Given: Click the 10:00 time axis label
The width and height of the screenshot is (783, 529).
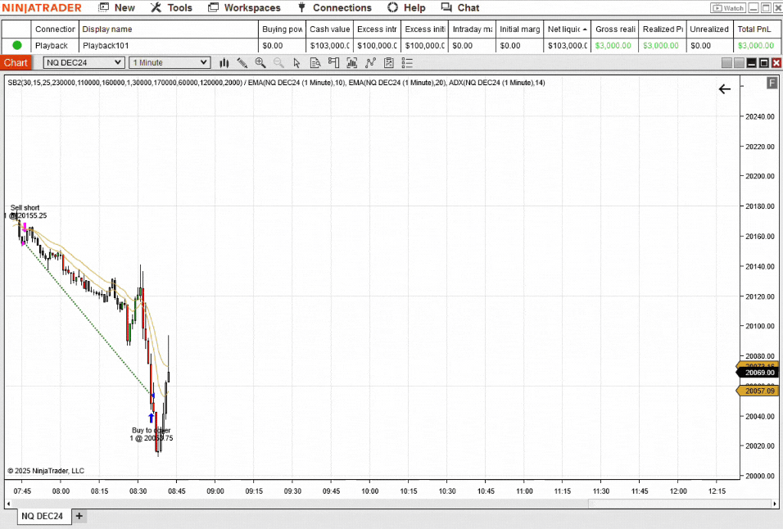Looking at the screenshot, I should [369, 491].
